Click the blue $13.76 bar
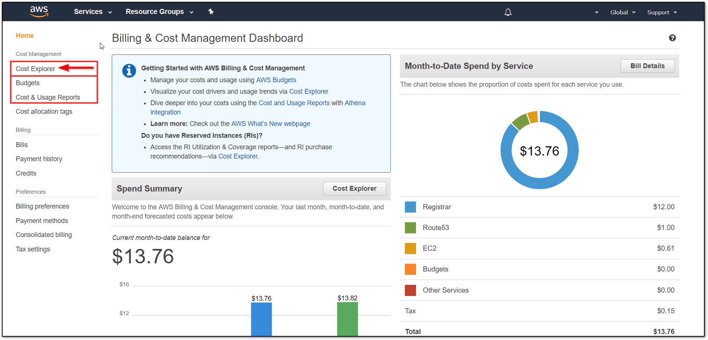The height and width of the screenshot is (340, 708). click(261, 319)
